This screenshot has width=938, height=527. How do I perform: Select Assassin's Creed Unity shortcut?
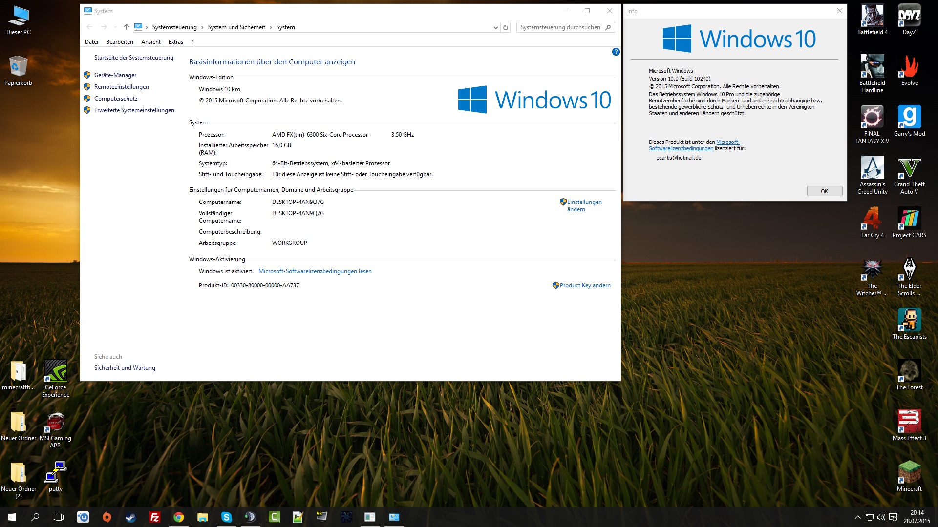(x=872, y=175)
